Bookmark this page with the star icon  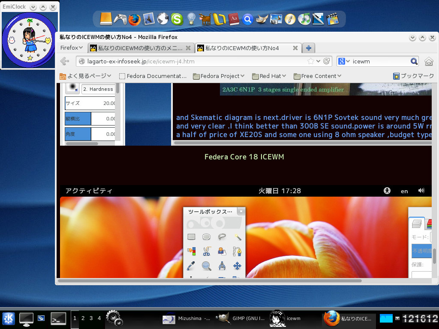coord(311,61)
